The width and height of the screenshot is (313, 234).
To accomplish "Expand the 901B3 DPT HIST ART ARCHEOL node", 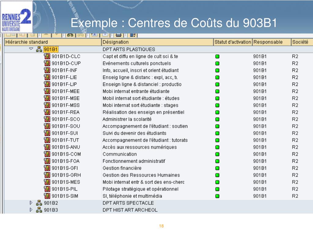I will coord(31,210).
